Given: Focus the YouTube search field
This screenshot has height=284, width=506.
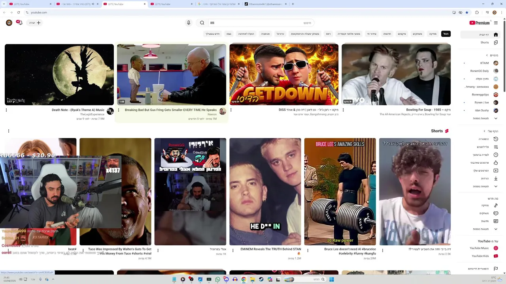Looking at the screenshot, I should pos(261,23).
